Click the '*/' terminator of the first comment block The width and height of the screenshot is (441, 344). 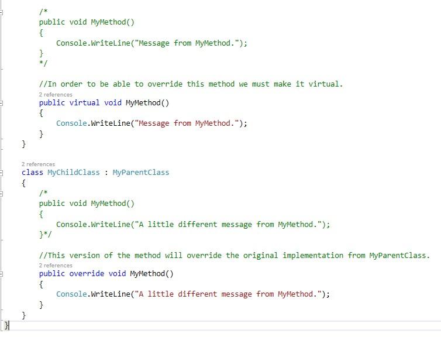44,63
